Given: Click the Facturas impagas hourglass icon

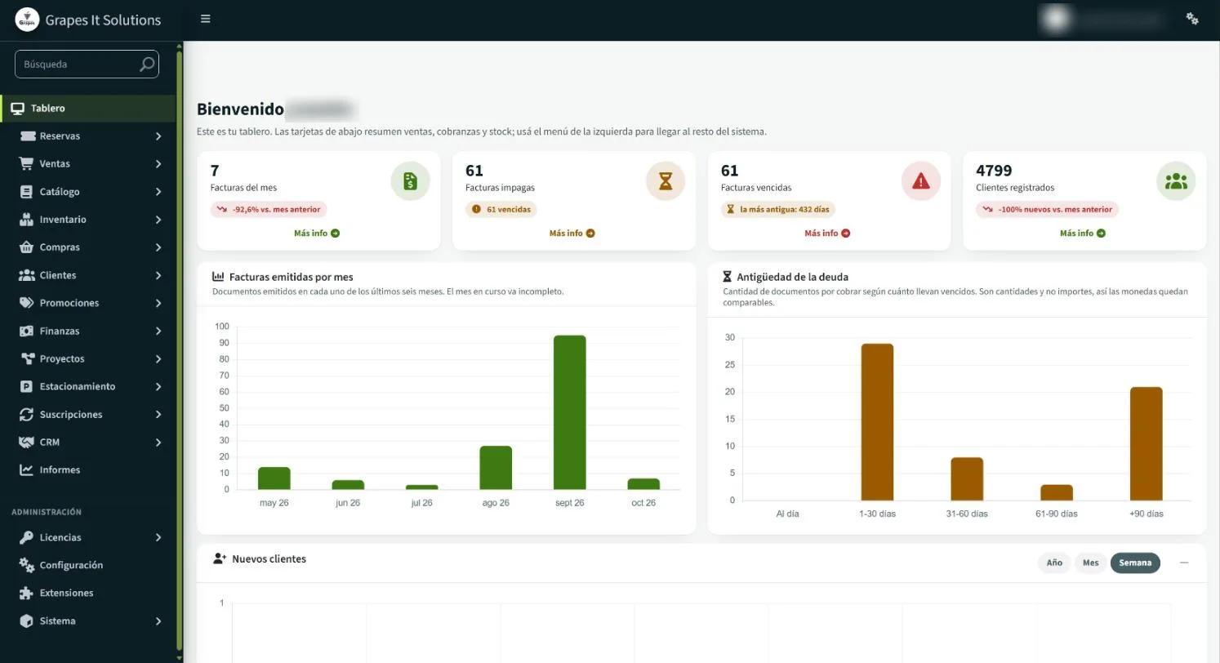Looking at the screenshot, I should click(666, 181).
